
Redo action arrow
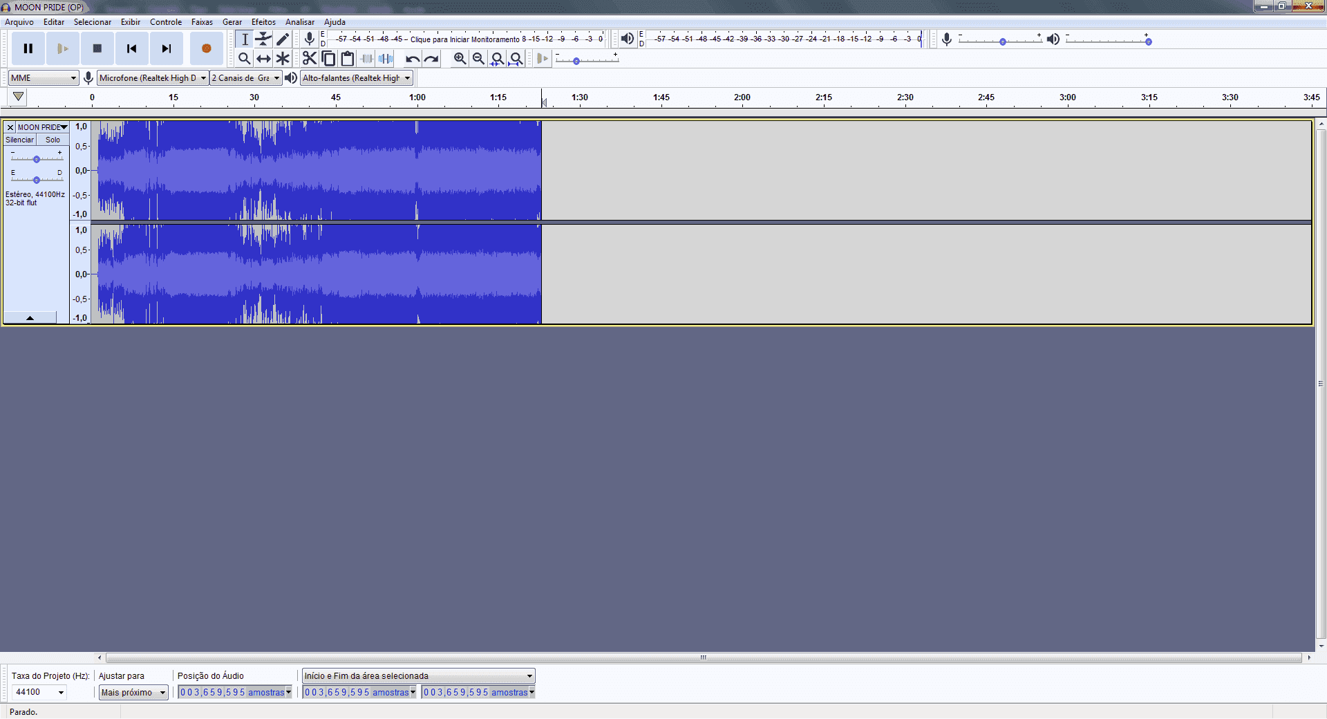431,59
